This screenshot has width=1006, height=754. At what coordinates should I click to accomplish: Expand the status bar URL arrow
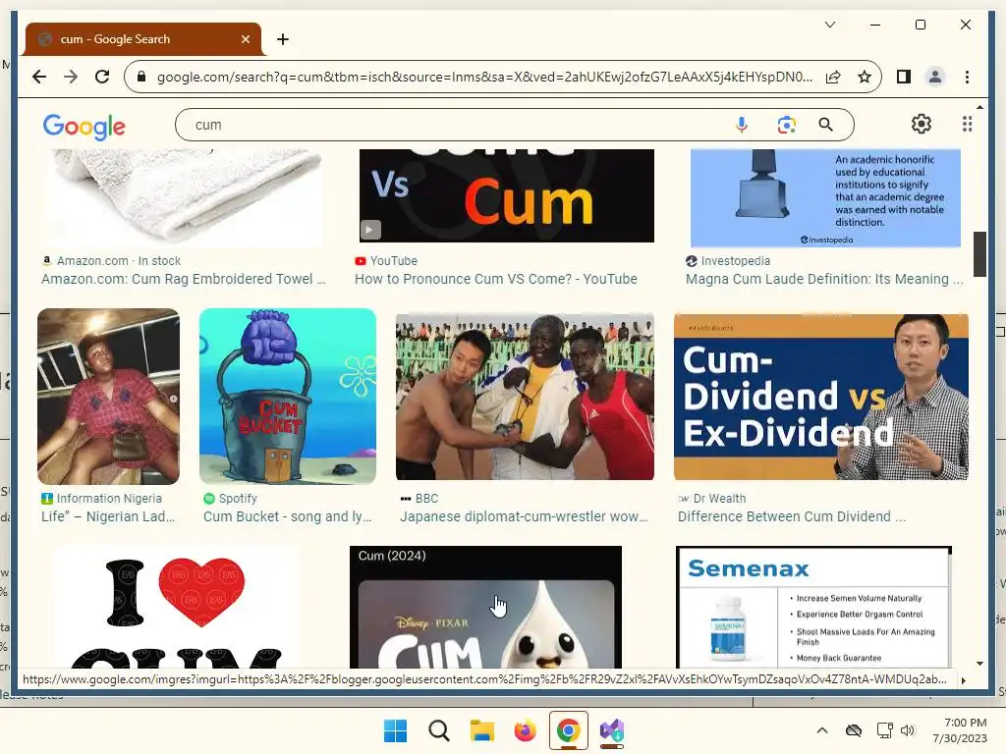(963, 680)
